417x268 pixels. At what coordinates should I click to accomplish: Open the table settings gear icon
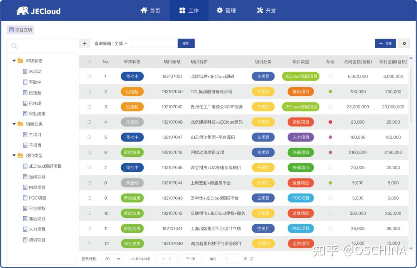click(404, 43)
